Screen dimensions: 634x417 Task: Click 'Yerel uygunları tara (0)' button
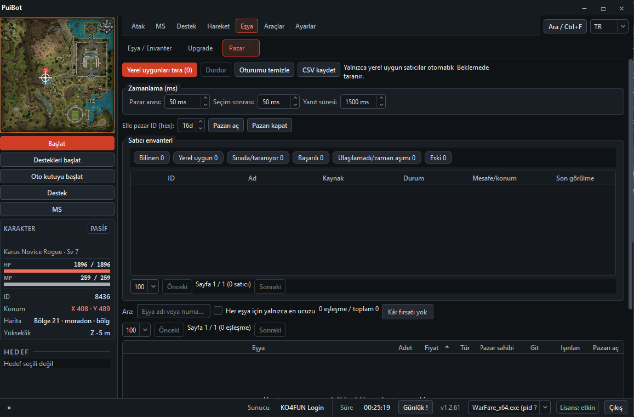point(159,70)
